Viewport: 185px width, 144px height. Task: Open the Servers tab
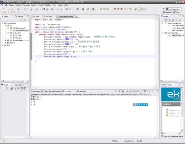81,91
